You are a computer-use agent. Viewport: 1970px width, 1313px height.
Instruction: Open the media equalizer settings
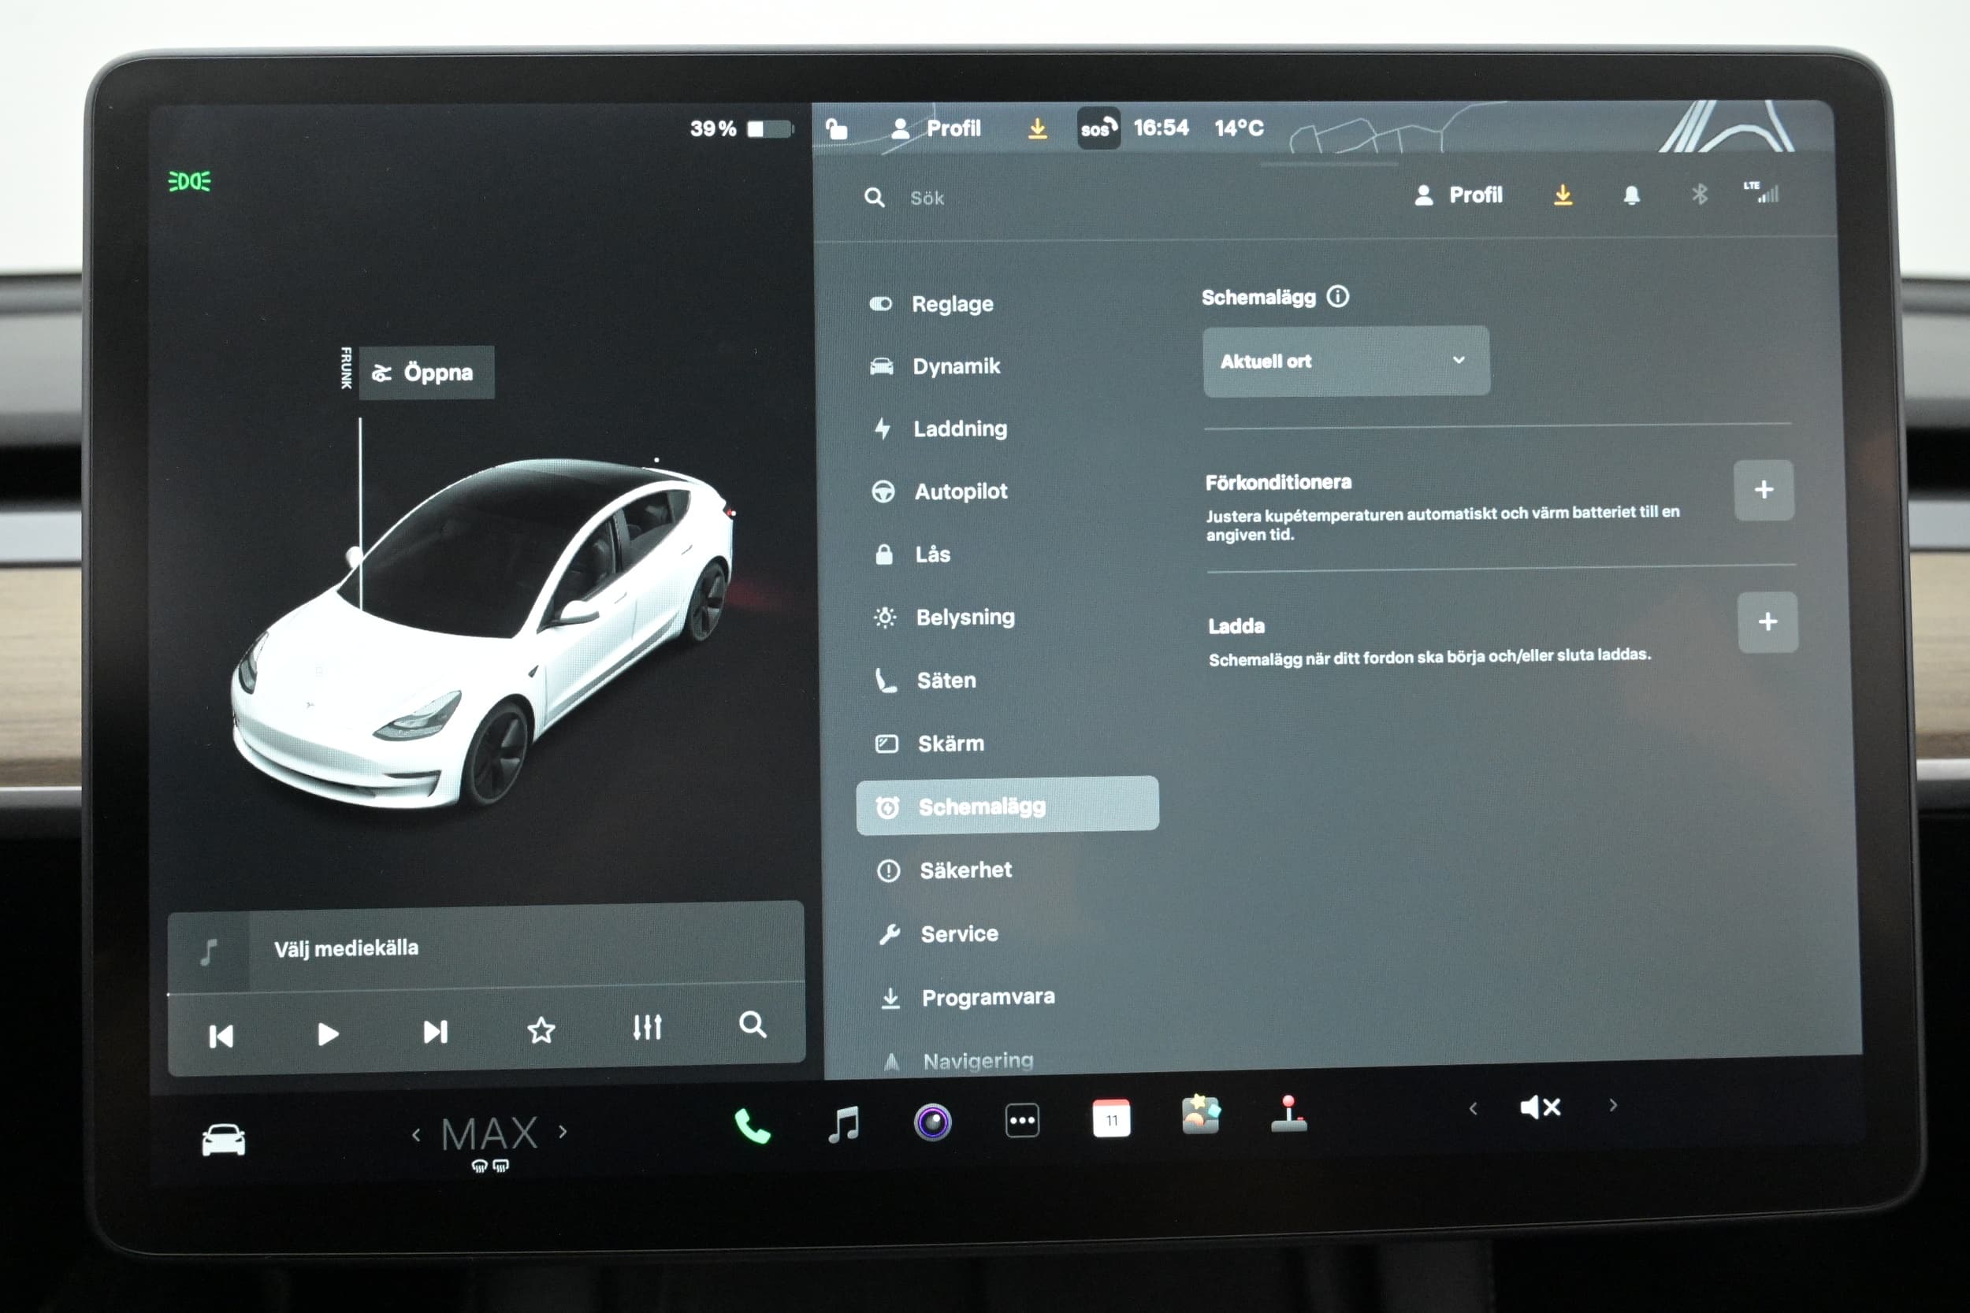pyautogui.click(x=647, y=1027)
